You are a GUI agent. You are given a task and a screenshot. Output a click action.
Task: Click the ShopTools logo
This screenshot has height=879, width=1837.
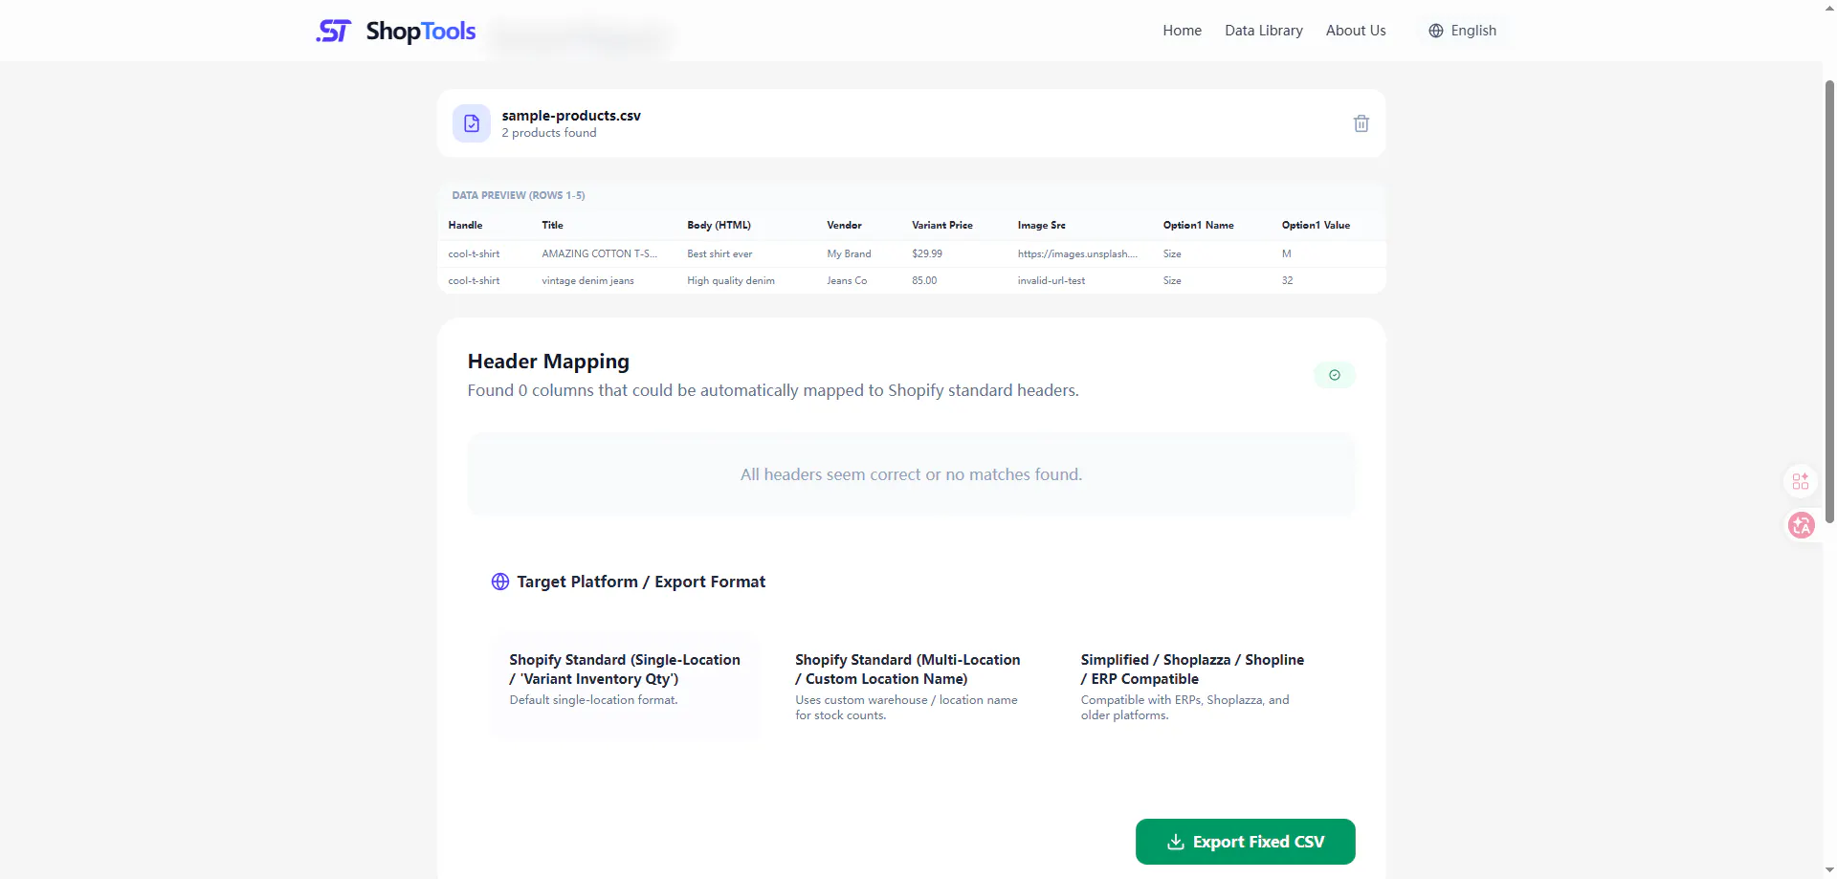(x=396, y=31)
